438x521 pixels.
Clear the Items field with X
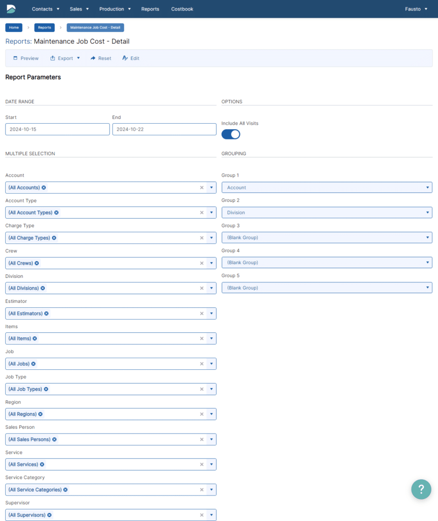[202, 339]
